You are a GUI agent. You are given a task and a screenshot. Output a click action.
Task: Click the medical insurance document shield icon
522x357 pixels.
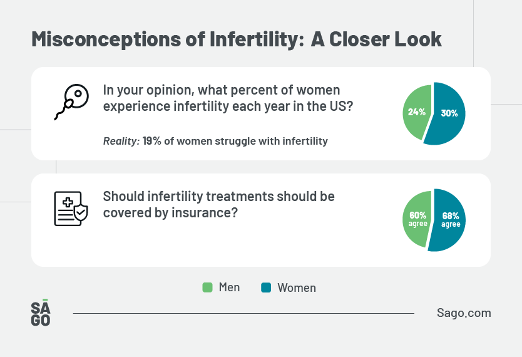click(69, 209)
